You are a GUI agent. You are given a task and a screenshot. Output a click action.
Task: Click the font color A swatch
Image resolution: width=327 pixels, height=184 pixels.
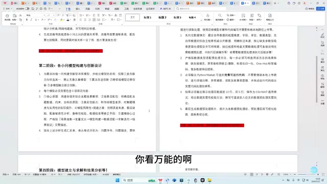68,19
